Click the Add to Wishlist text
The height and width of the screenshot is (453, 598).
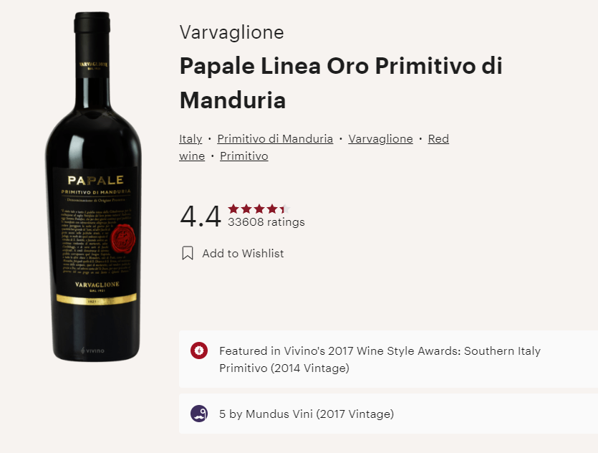point(243,254)
